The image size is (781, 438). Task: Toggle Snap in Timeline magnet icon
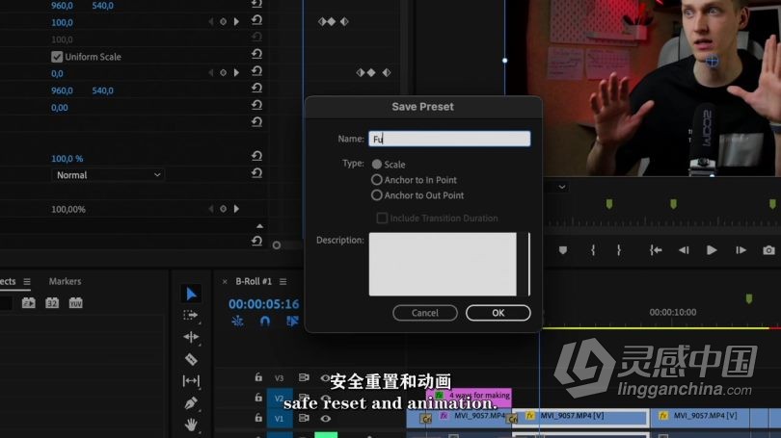[x=265, y=322]
